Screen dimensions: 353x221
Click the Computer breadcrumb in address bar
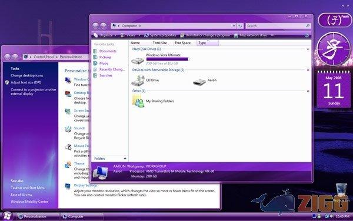pos(129,26)
